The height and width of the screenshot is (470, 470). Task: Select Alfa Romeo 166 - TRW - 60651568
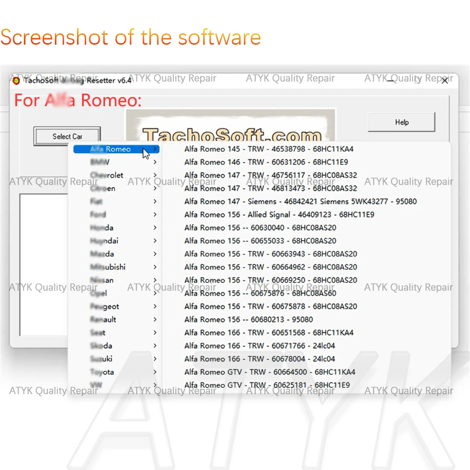[x=269, y=332]
